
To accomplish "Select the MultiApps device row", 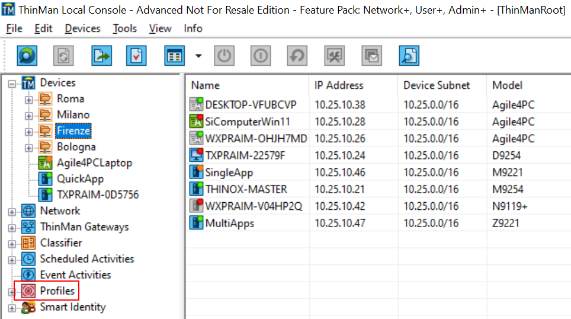I will point(378,223).
